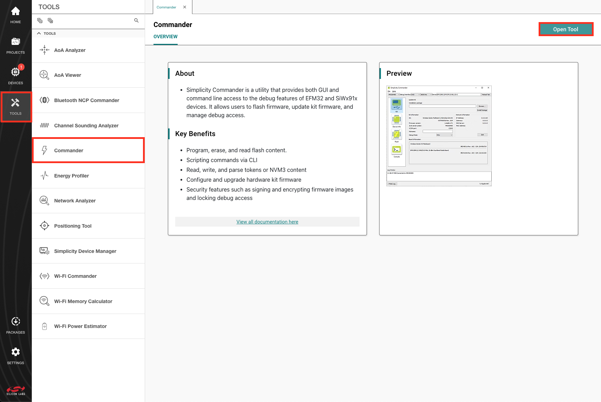This screenshot has height=402, width=601.
Task: Click the search magnifier in Tools panel
Action: [x=136, y=21]
